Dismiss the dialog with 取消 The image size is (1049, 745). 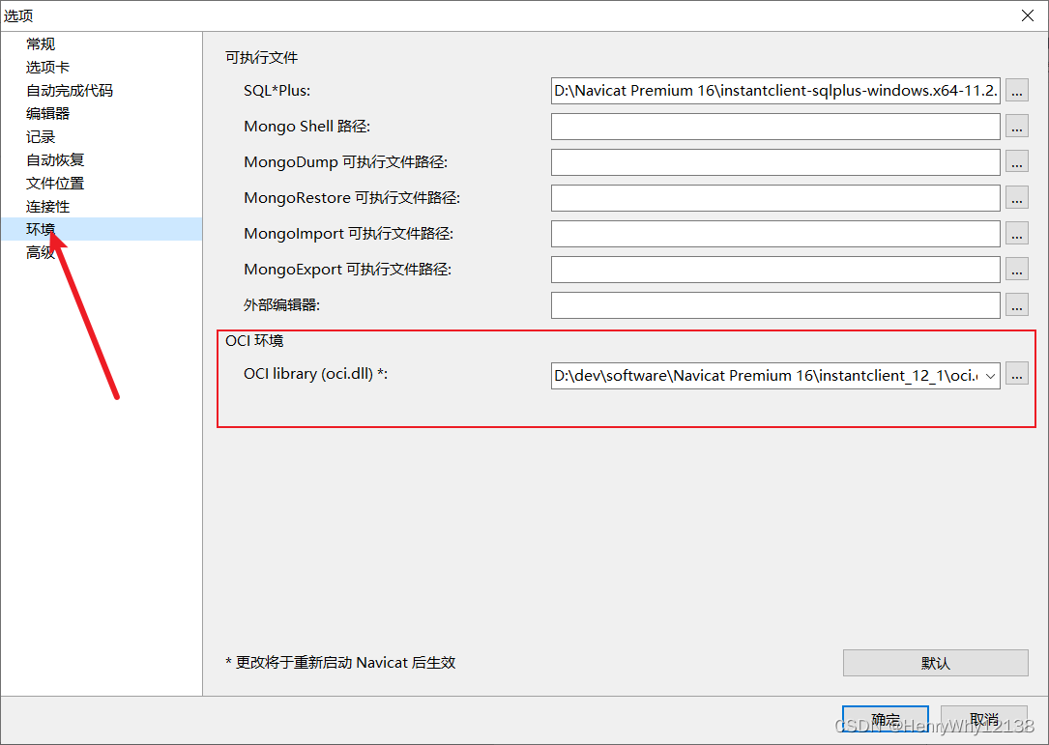pyautogui.click(x=984, y=719)
